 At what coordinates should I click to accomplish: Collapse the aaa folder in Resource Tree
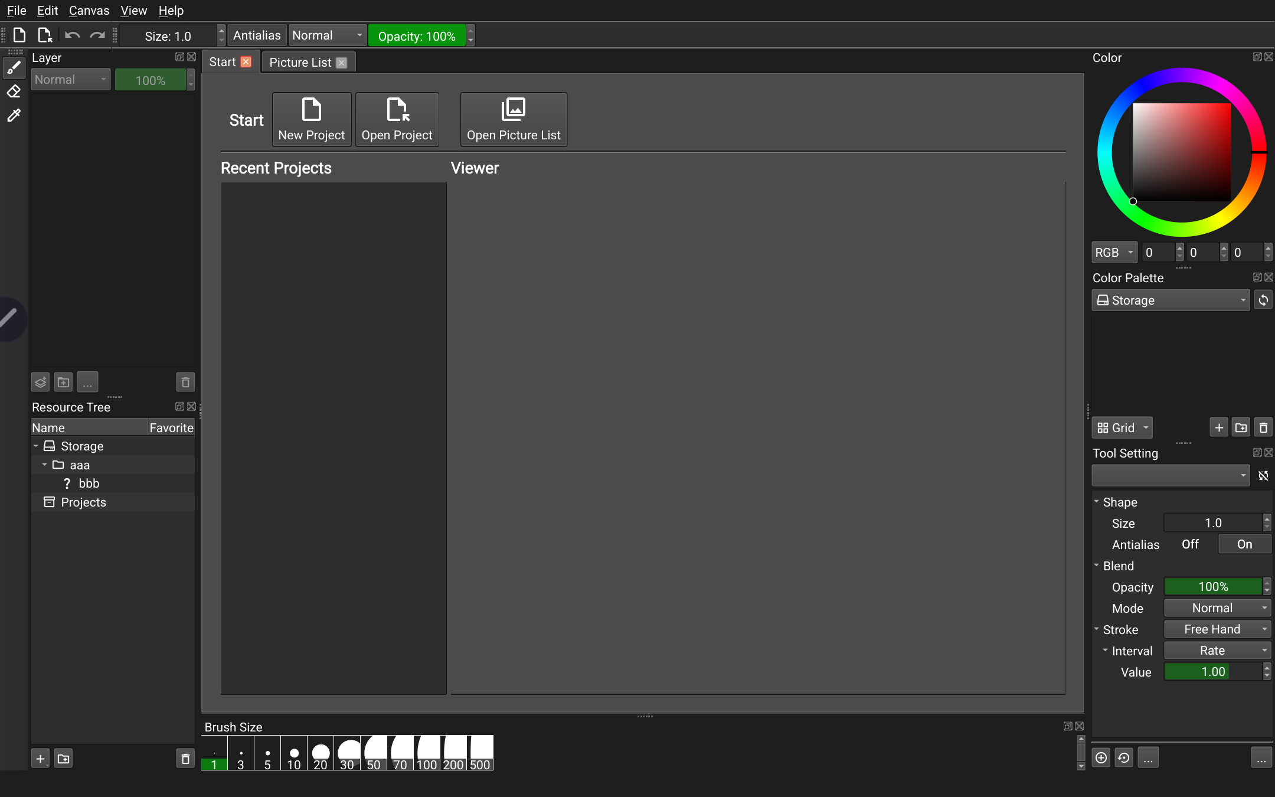pos(44,465)
